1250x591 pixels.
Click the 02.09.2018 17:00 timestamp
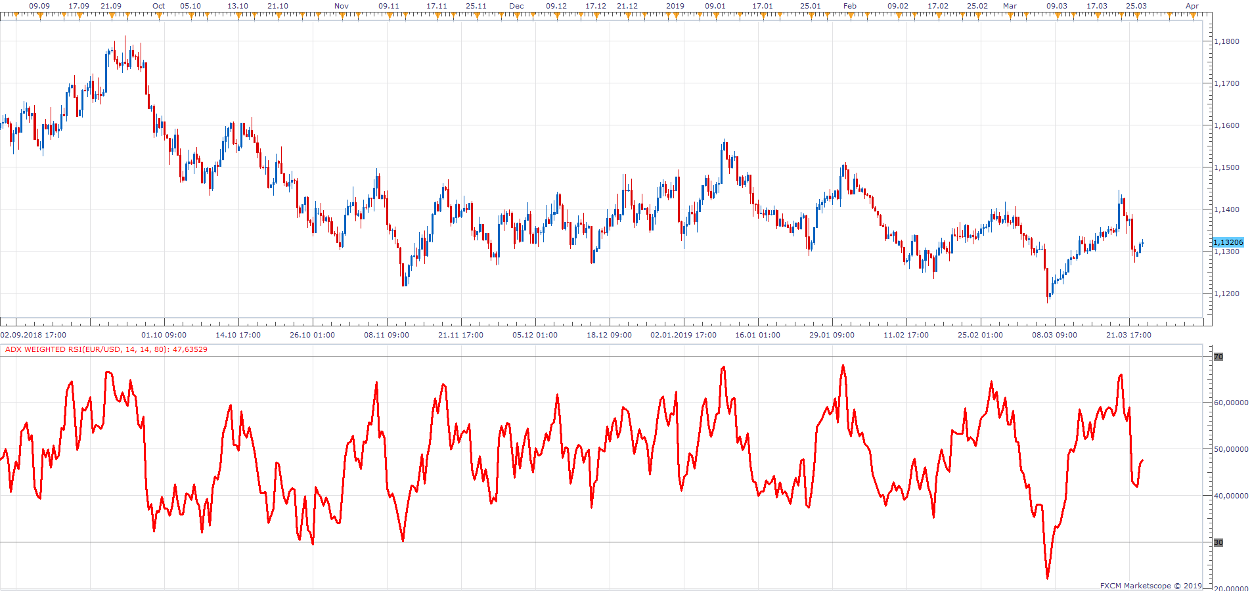pos(33,335)
